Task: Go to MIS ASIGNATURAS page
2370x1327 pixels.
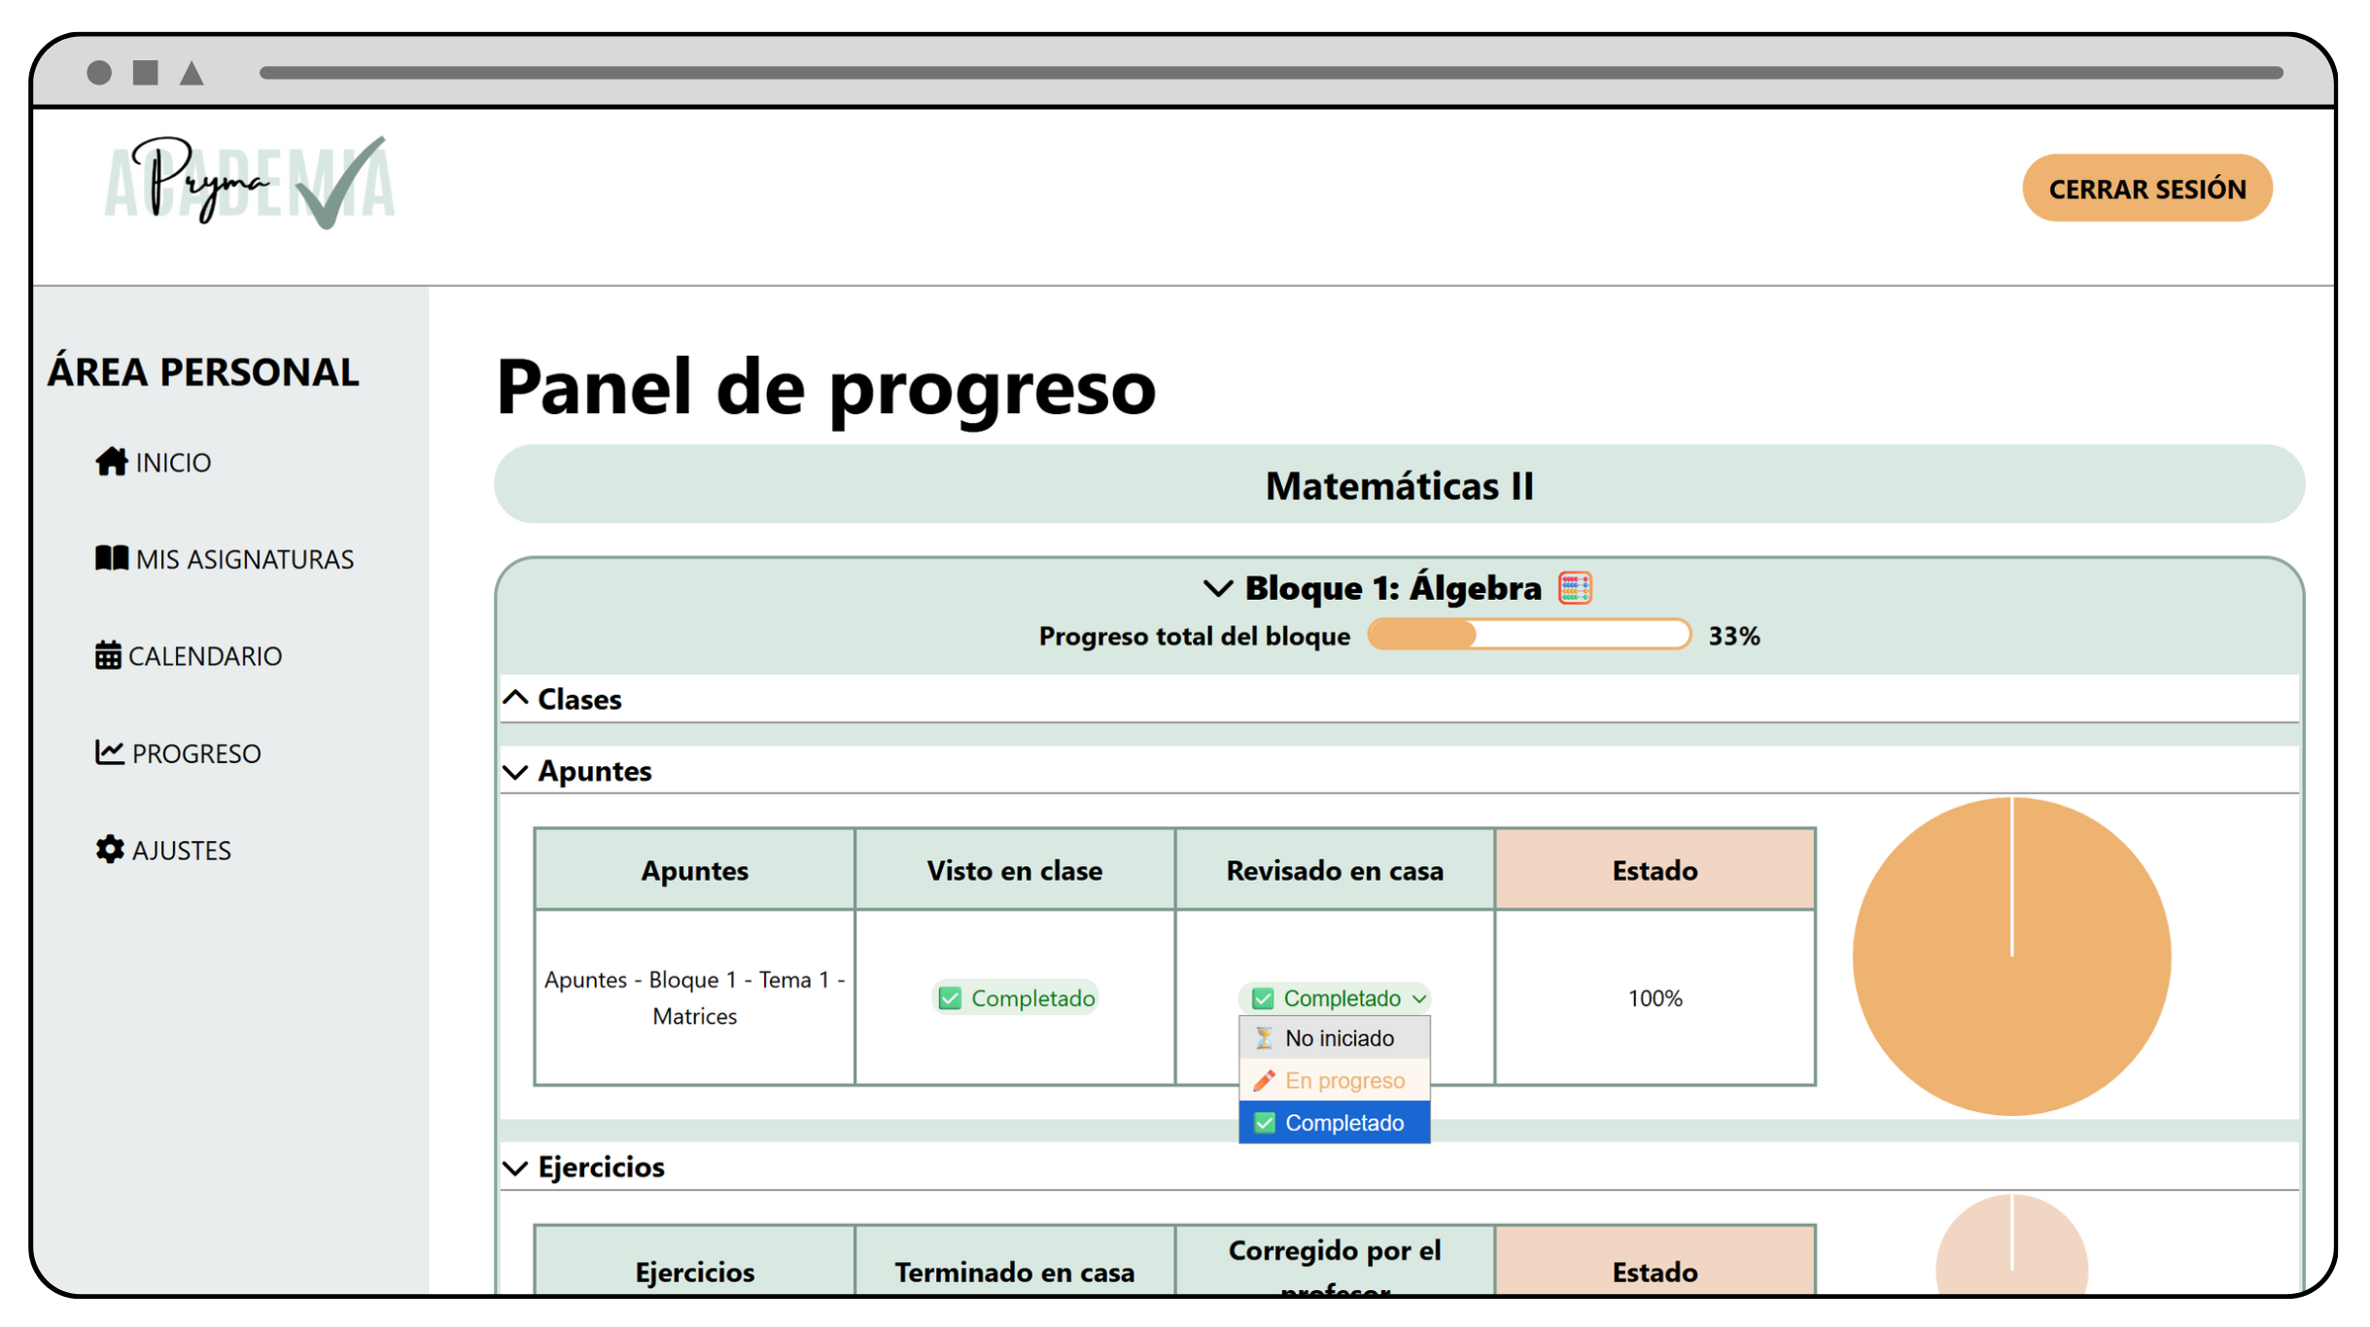Action: [243, 559]
